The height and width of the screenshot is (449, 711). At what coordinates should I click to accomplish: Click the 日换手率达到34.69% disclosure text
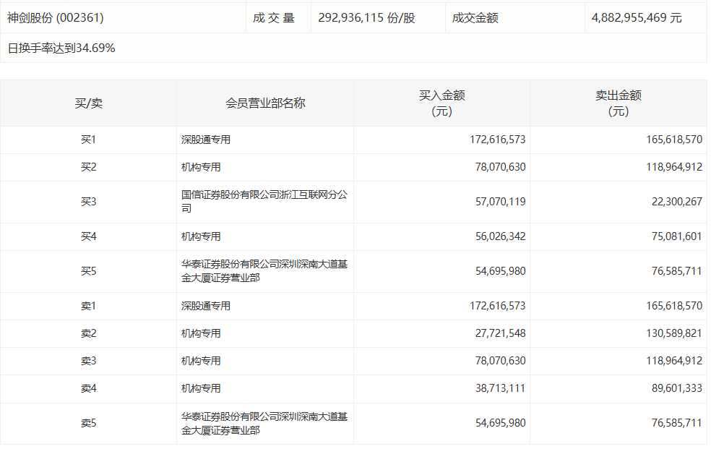(61, 48)
